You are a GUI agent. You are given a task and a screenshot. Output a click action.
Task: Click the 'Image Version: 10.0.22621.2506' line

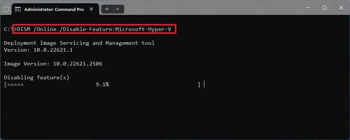pos(53,64)
